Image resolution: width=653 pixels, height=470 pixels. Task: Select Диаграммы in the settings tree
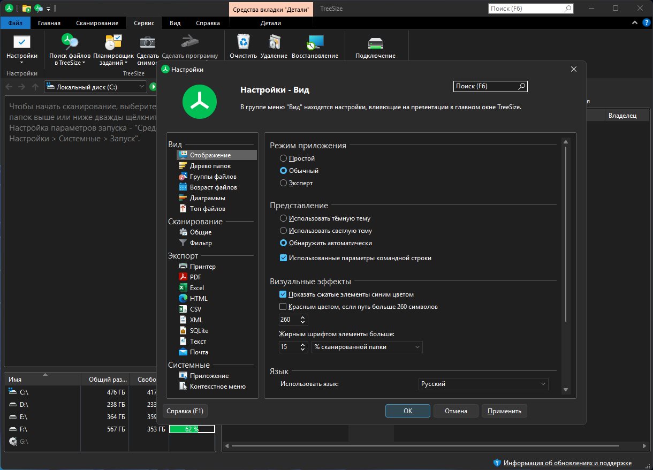click(x=207, y=198)
